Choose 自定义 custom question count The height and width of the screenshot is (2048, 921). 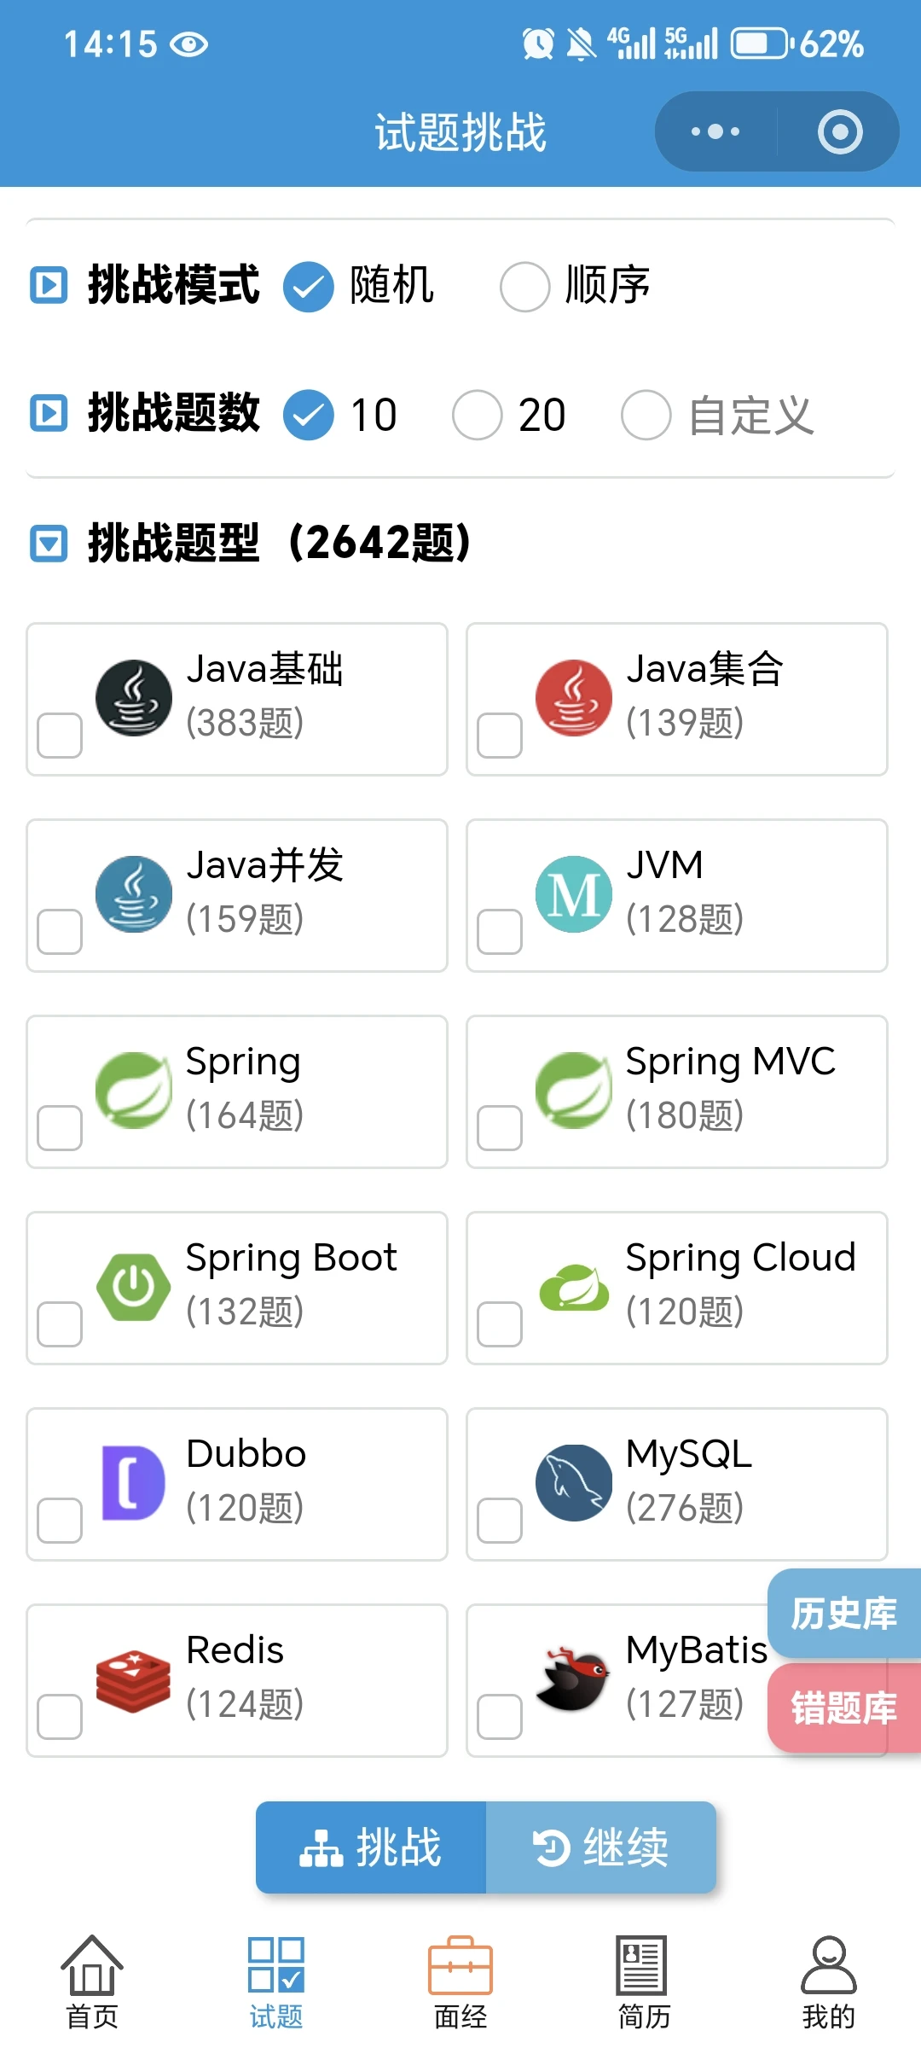pyautogui.click(x=646, y=415)
